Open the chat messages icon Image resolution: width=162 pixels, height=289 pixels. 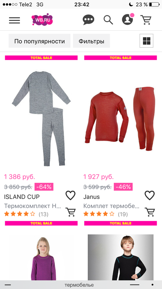[x=88, y=20]
